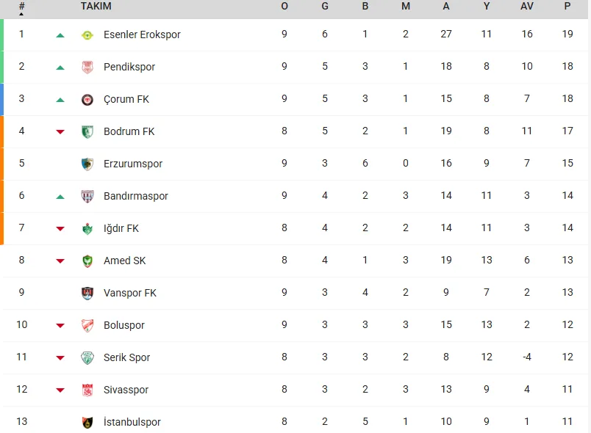
Task: Click the Iğdır FK club logo
Action: tap(87, 228)
